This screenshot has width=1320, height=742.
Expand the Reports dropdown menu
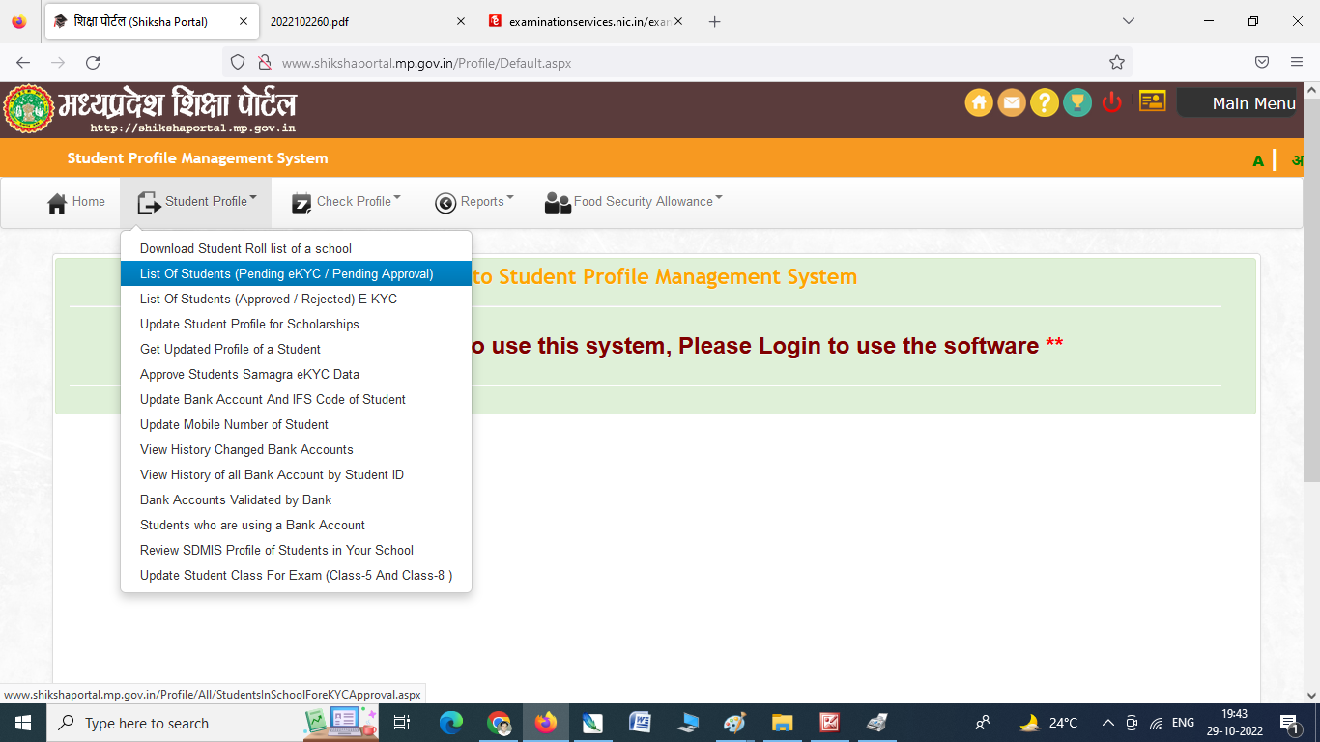pyautogui.click(x=473, y=202)
